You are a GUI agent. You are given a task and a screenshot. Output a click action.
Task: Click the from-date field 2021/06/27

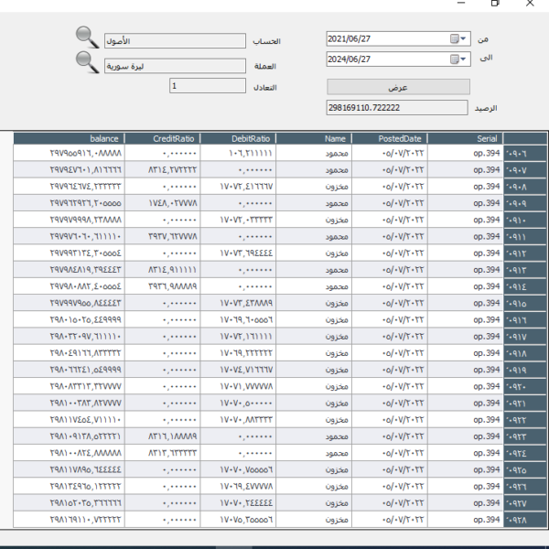coord(398,38)
